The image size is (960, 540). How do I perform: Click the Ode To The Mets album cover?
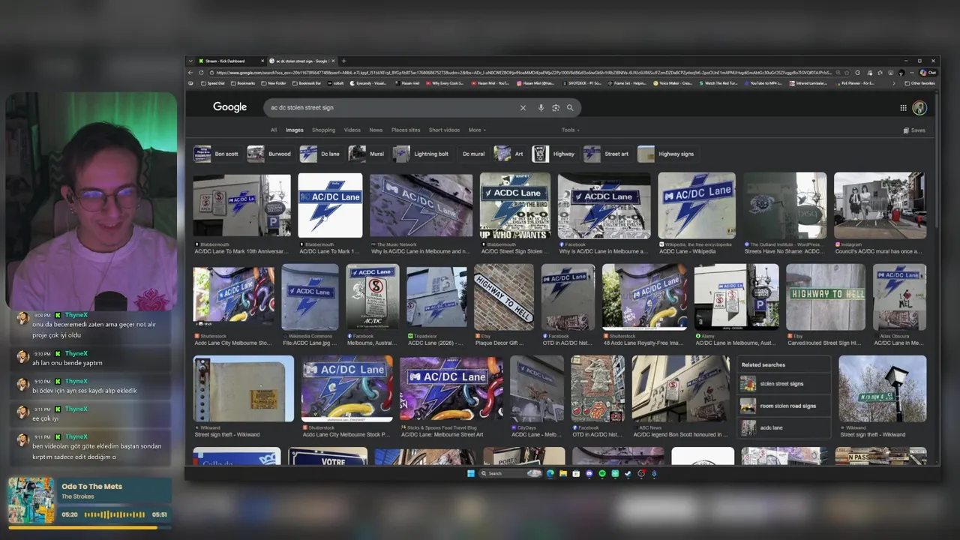31,500
